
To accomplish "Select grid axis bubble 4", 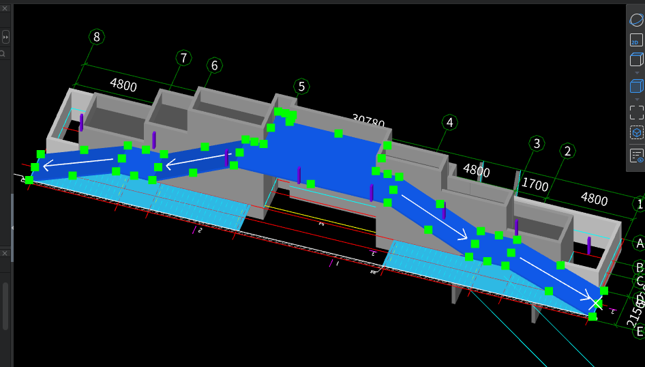I will (449, 123).
